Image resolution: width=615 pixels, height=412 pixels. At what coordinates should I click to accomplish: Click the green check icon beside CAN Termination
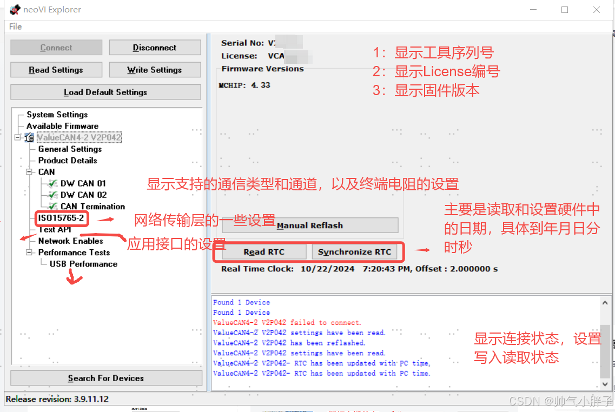pyautogui.click(x=52, y=206)
